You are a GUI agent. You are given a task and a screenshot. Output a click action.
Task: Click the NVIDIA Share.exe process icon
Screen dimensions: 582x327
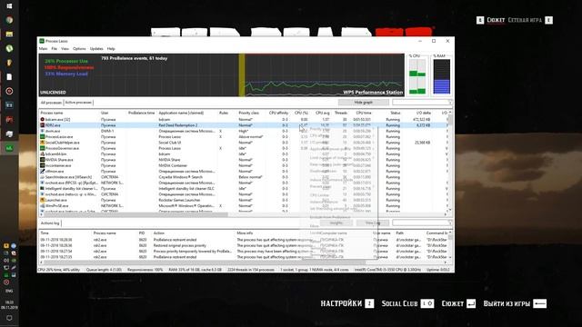click(x=43, y=160)
